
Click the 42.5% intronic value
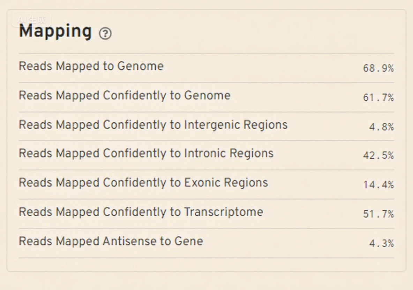378,155
